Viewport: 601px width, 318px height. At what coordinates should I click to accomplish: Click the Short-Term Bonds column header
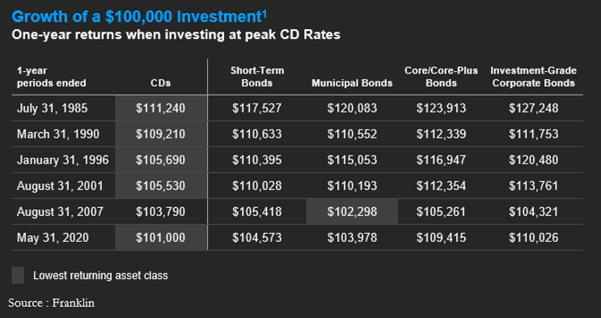pos(257,77)
